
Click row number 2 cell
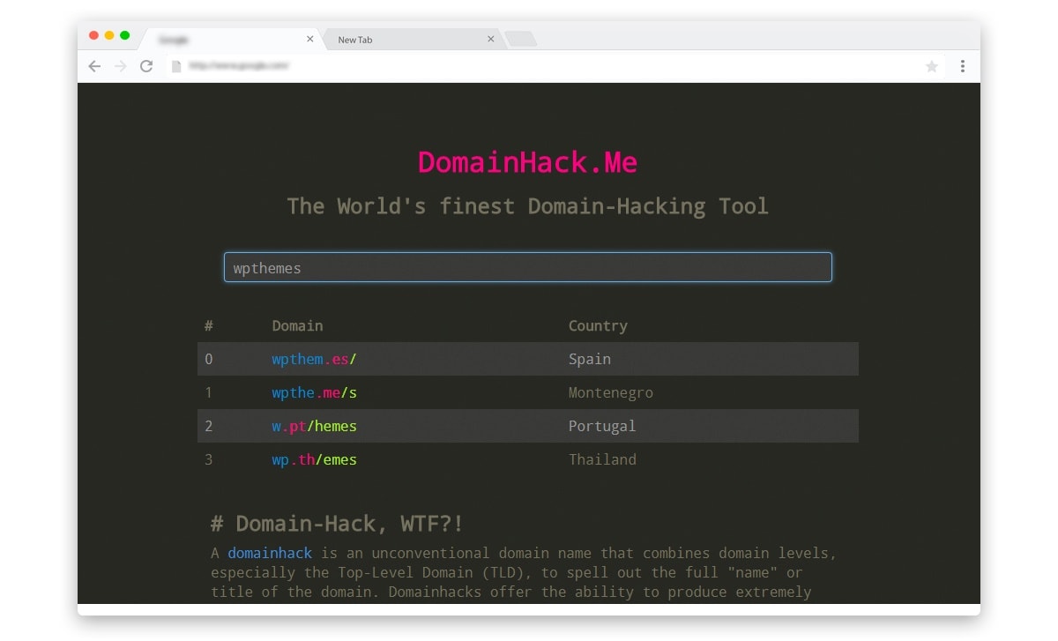pyautogui.click(x=209, y=426)
